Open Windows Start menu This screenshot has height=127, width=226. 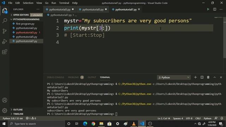(4, 124)
